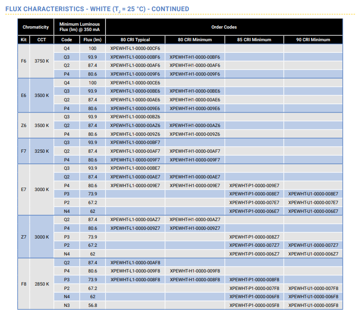Viewport: 357px width, 320px height.
Task: Select CCT cell '2850 K'
Action: pyautogui.click(x=42, y=284)
